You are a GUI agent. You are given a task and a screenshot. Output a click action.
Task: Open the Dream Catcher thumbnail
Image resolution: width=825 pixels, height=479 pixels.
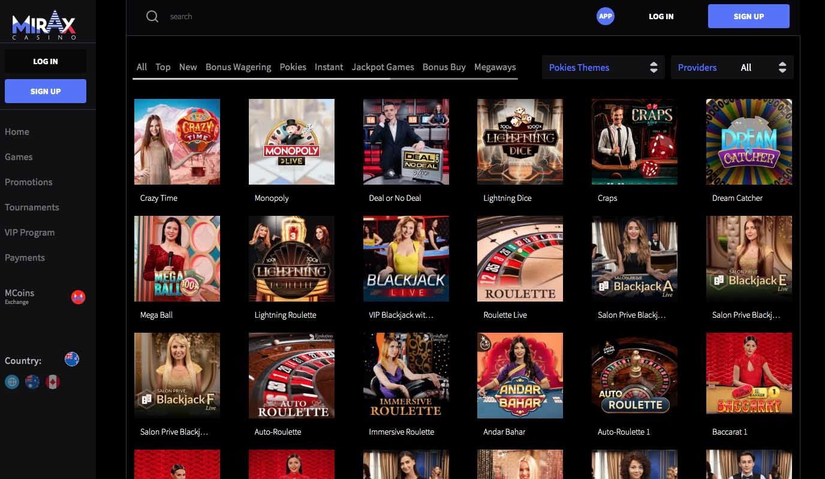tap(749, 141)
